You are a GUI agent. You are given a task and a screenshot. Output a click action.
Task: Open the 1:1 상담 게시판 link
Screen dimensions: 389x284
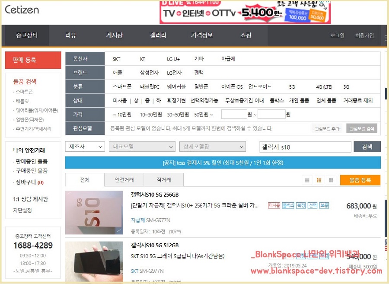[x=31, y=199]
